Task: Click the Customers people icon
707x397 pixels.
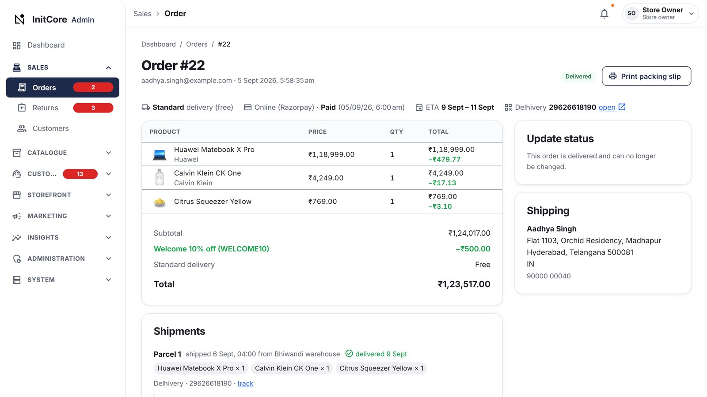Action: point(22,128)
